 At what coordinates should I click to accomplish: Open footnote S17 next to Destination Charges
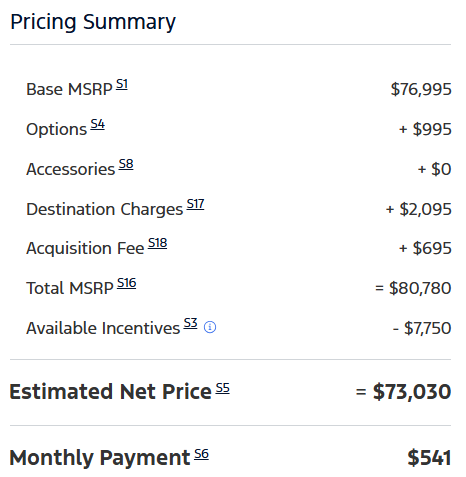pyautogui.click(x=195, y=204)
